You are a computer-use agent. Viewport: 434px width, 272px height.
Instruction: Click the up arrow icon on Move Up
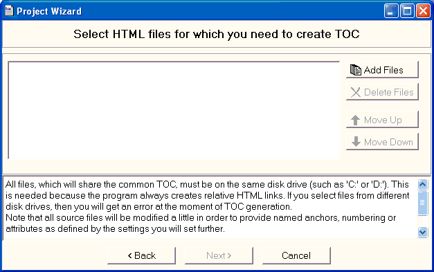(x=355, y=120)
